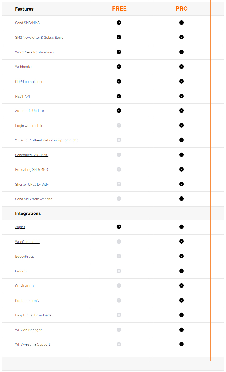Click the FREE cross icon for Gravityforms
The width and height of the screenshot is (226, 372).
tap(119, 285)
